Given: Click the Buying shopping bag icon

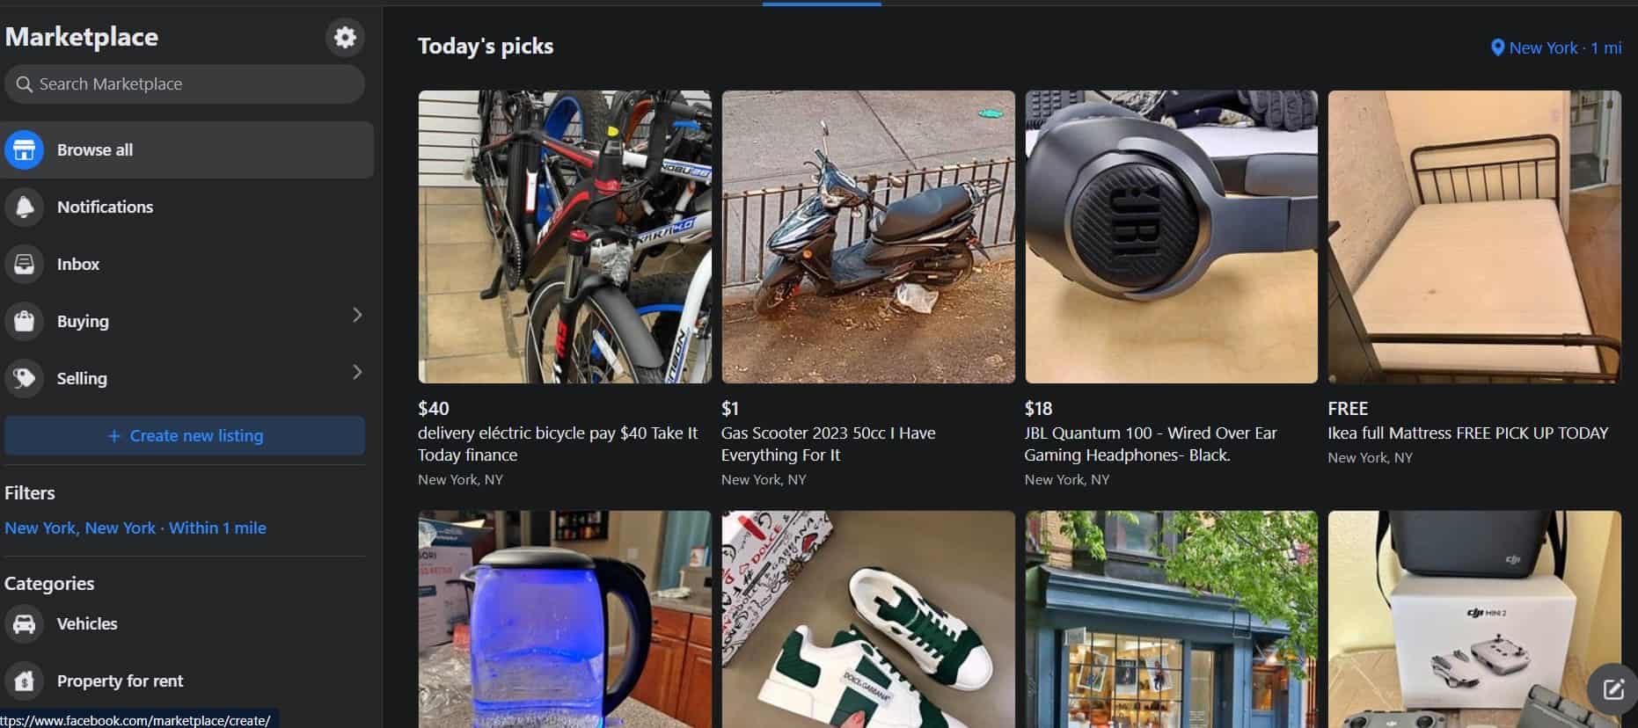Looking at the screenshot, I should [24, 321].
